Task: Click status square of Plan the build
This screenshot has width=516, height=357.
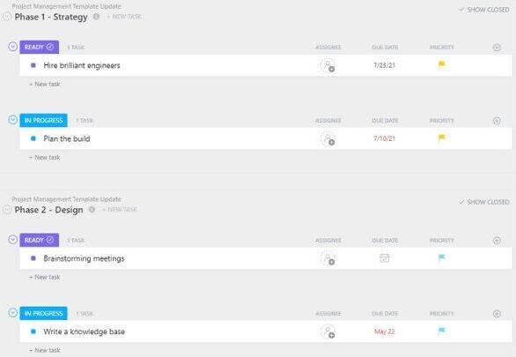Action: coord(33,138)
